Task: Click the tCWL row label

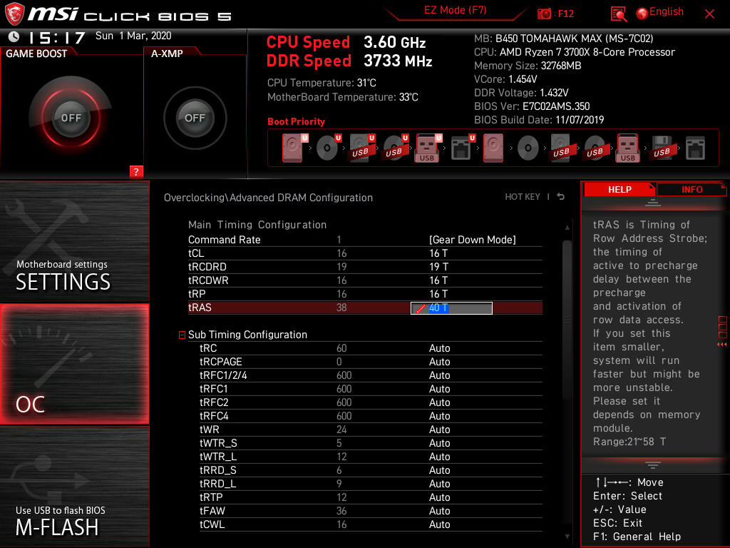Action: [x=212, y=524]
